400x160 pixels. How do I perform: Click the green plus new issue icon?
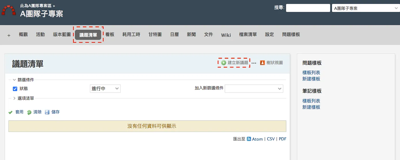(x=224, y=63)
